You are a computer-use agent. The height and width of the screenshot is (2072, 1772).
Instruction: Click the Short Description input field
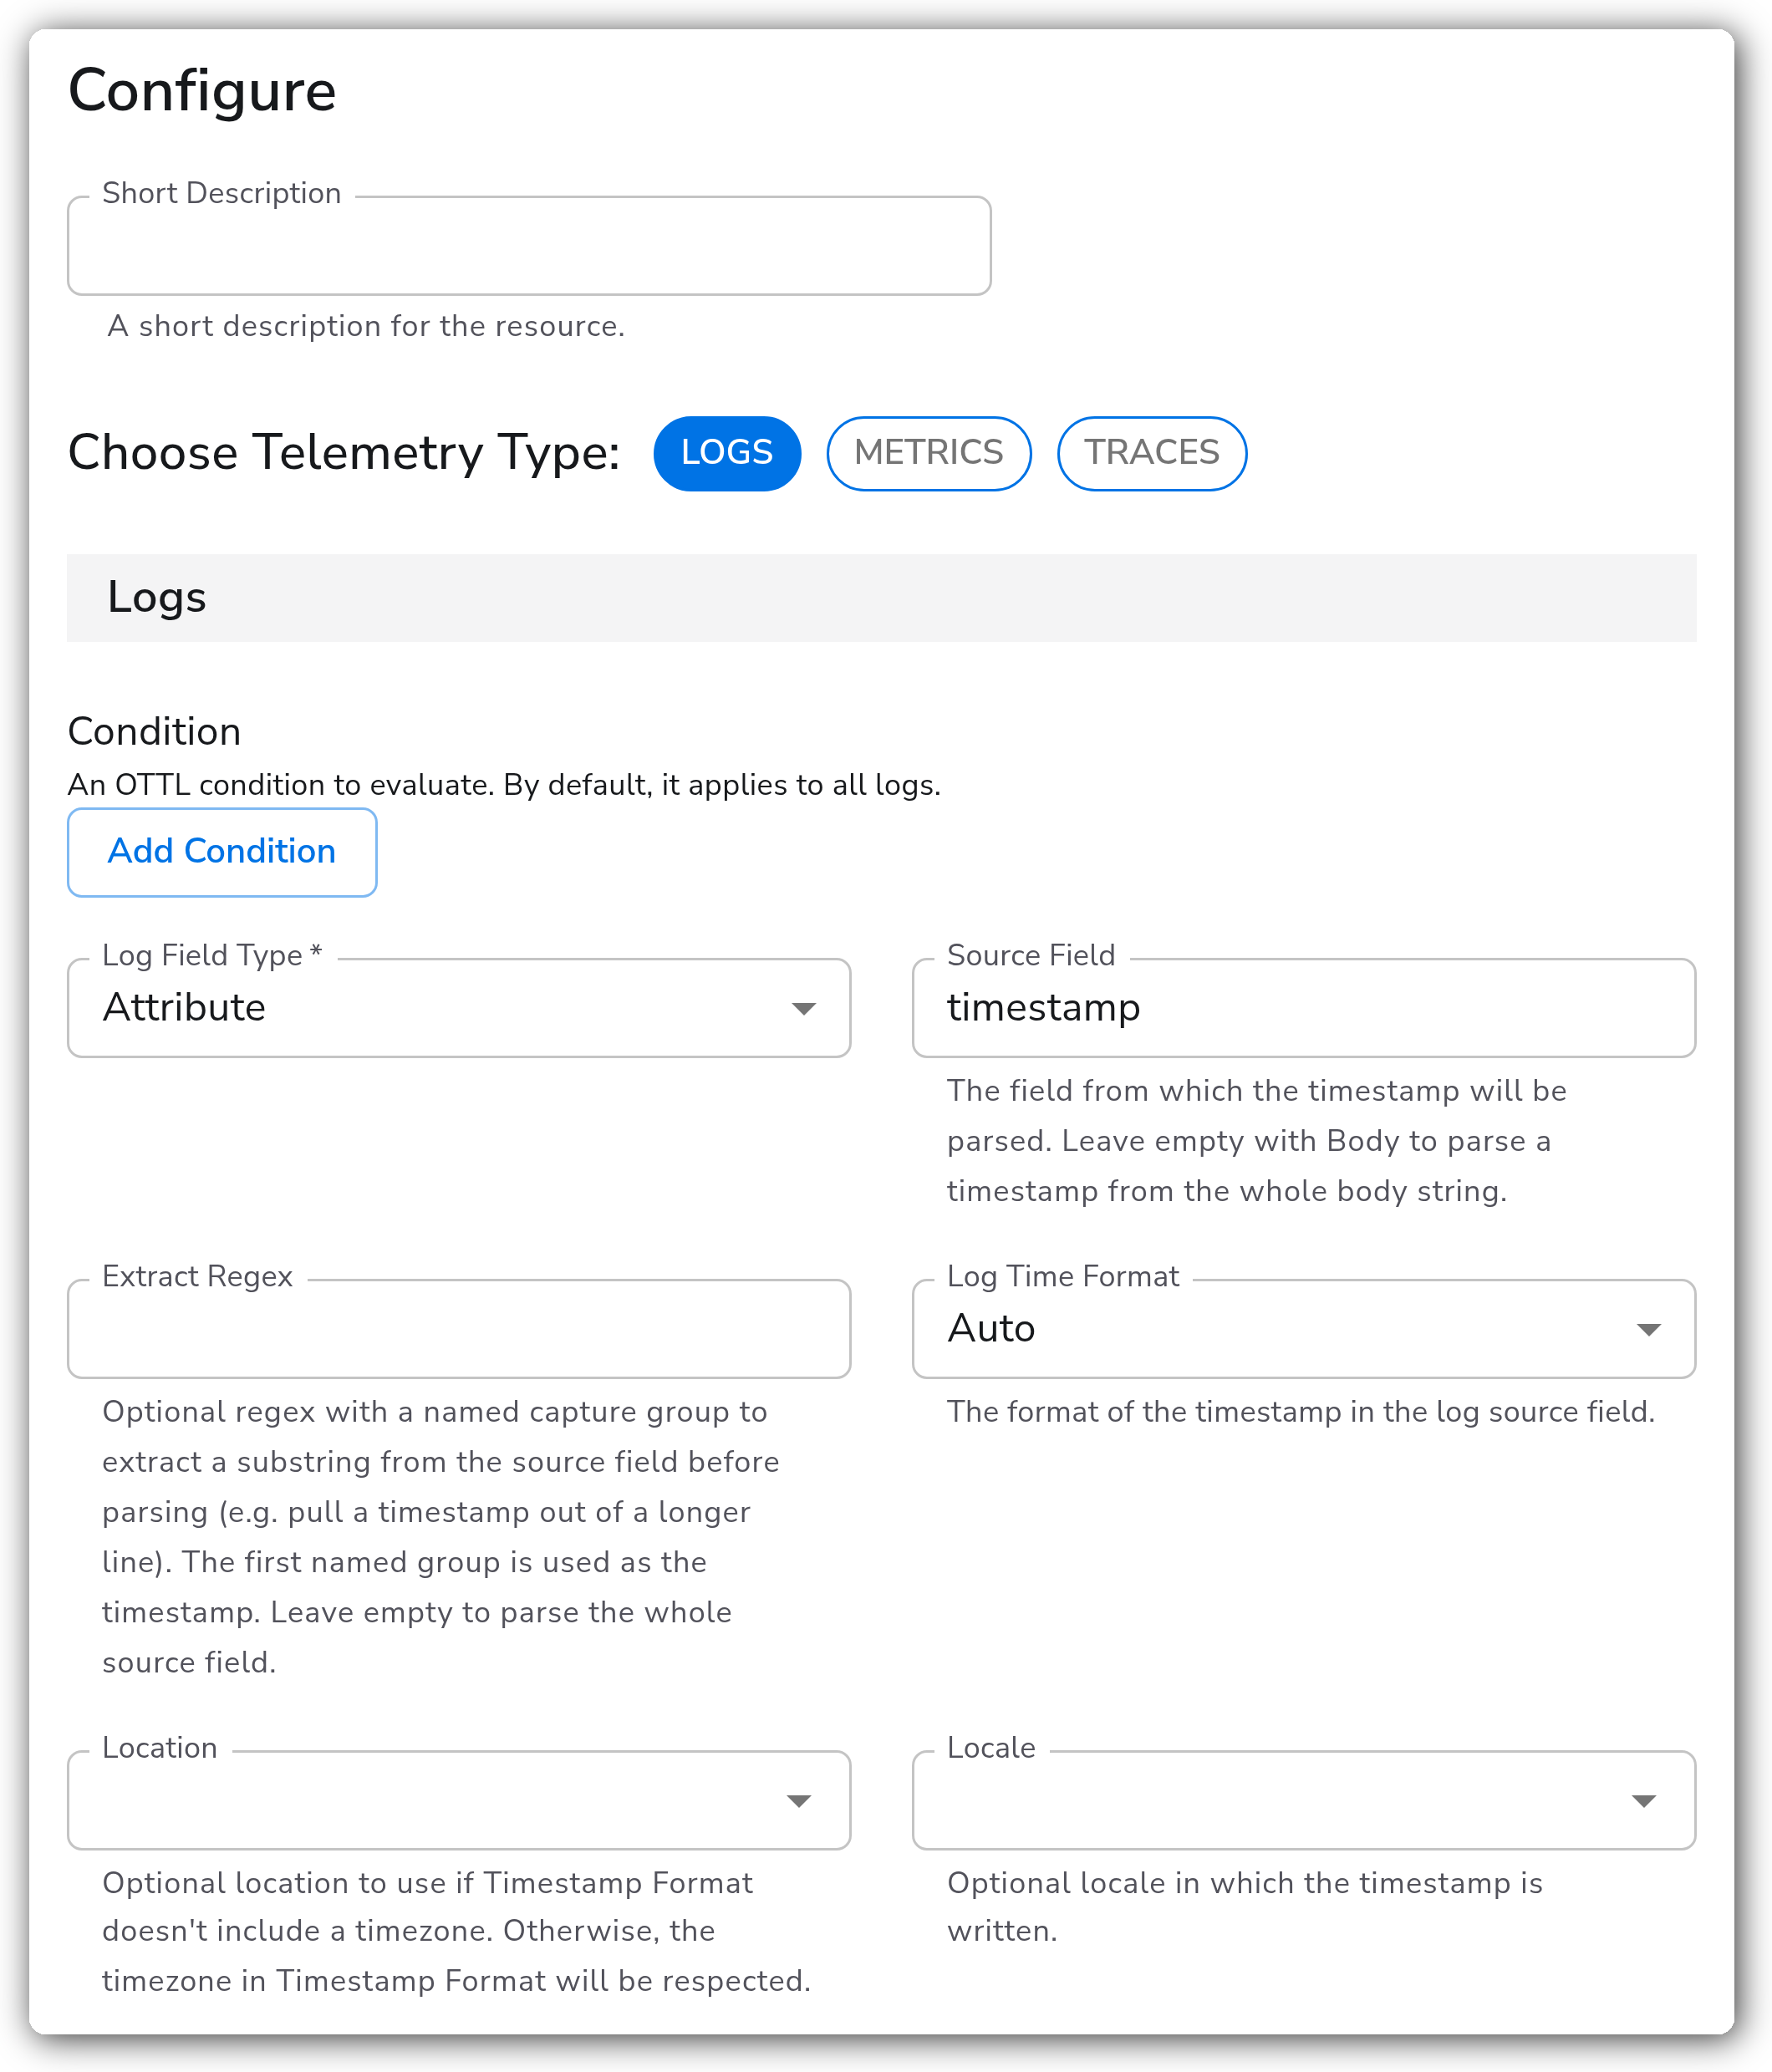(529, 246)
